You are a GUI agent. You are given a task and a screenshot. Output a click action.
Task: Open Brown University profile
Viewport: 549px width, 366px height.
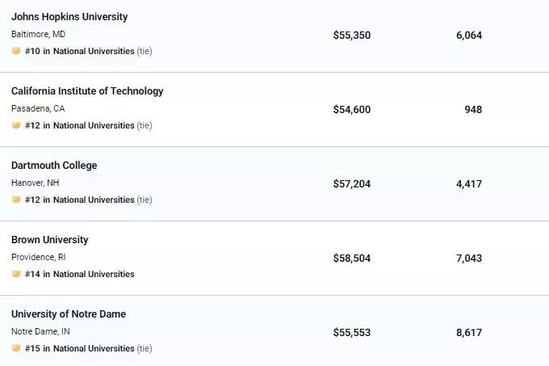coord(50,240)
